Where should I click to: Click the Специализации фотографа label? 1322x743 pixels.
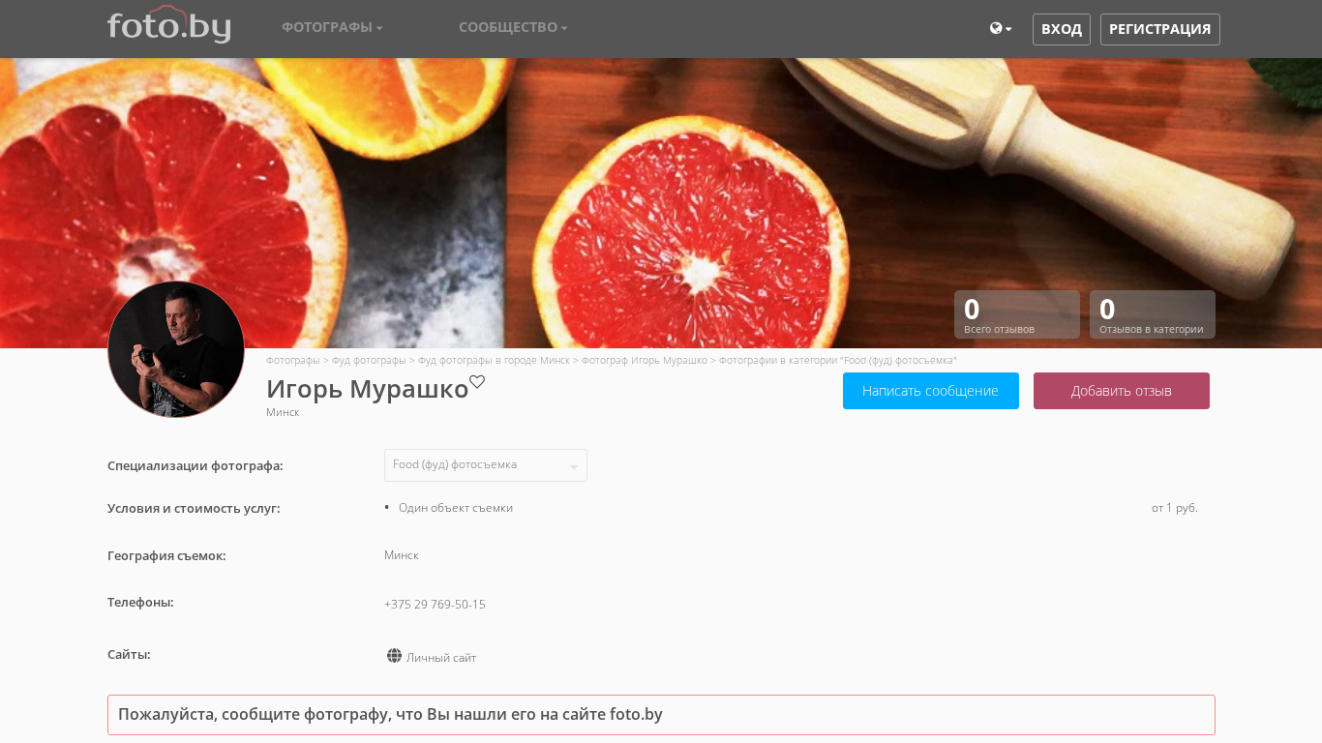pos(195,465)
